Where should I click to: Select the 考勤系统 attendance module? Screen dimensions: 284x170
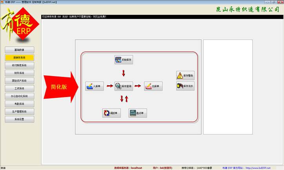point(20,104)
